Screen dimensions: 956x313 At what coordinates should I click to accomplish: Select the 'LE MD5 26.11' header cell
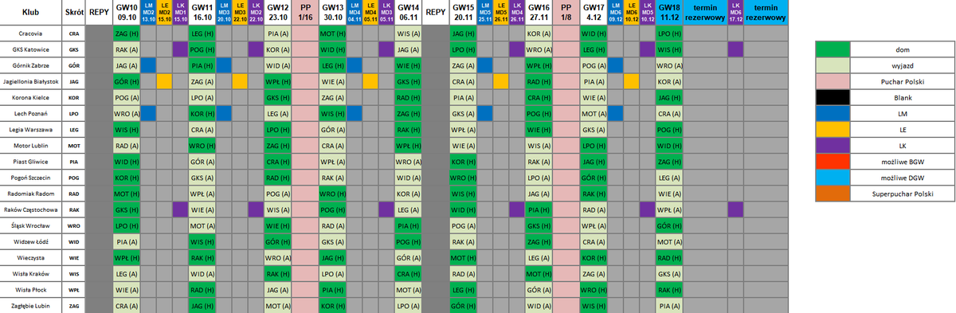coord(500,13)
